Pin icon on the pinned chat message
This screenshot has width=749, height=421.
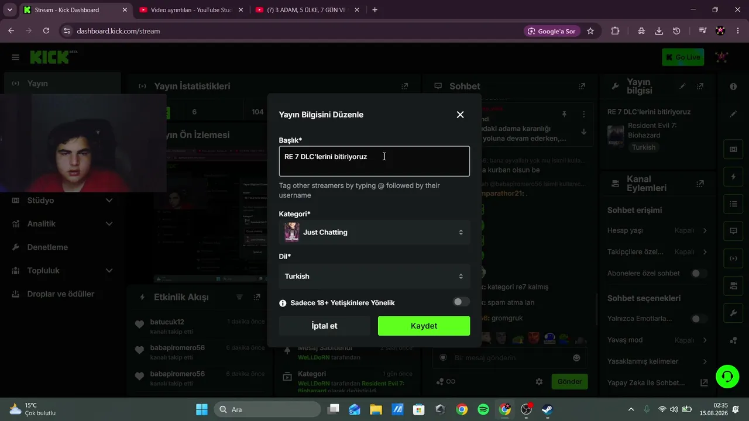coord(564,114)
